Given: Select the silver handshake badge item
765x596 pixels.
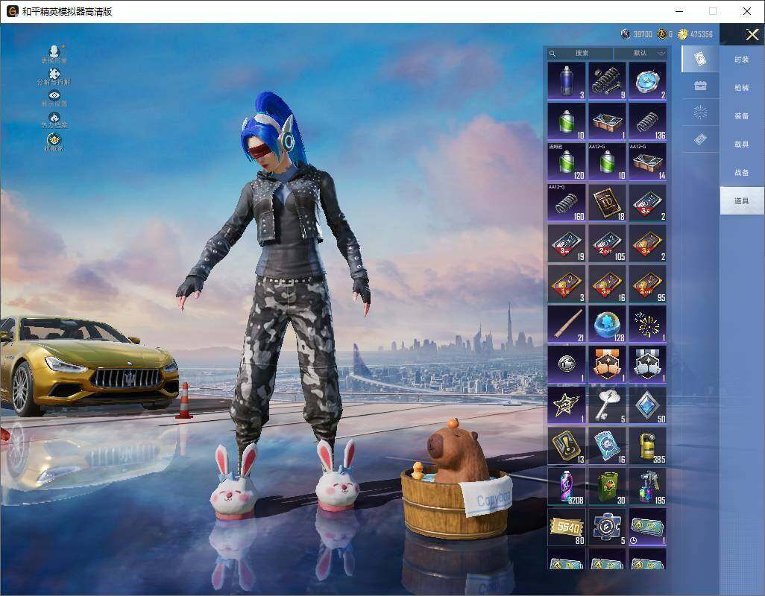Looking at the screenshot, I should point(647,364).
